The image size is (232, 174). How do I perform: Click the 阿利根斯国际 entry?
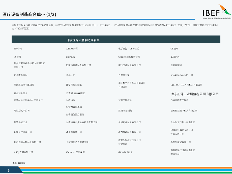[x=21, y=75]
